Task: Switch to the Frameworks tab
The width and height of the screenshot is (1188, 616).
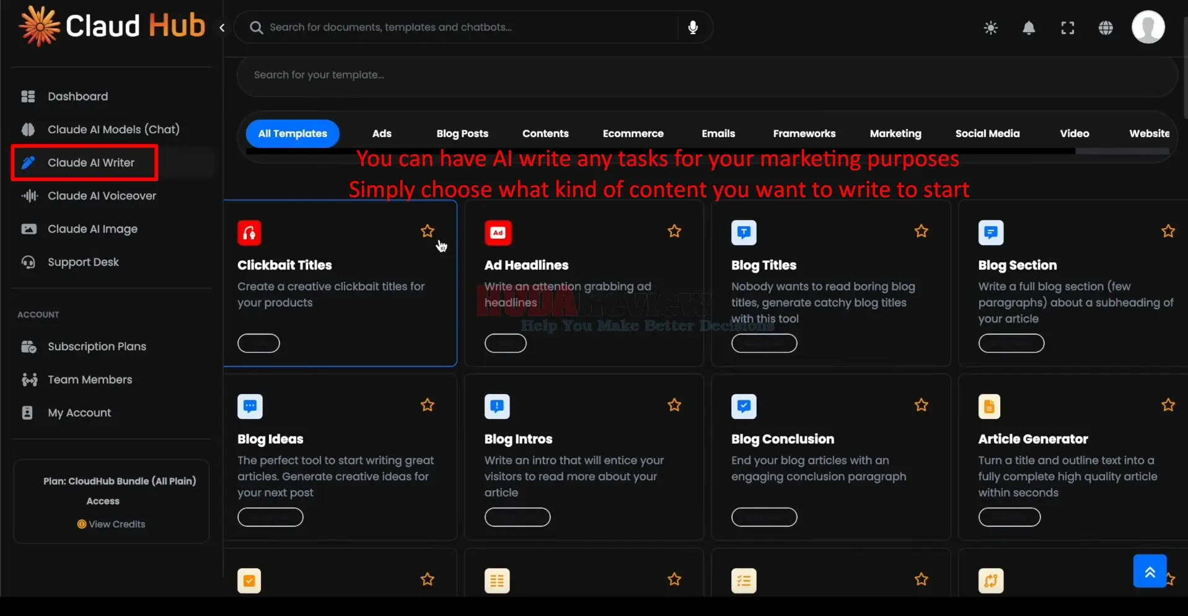Action: click(804, 133)
